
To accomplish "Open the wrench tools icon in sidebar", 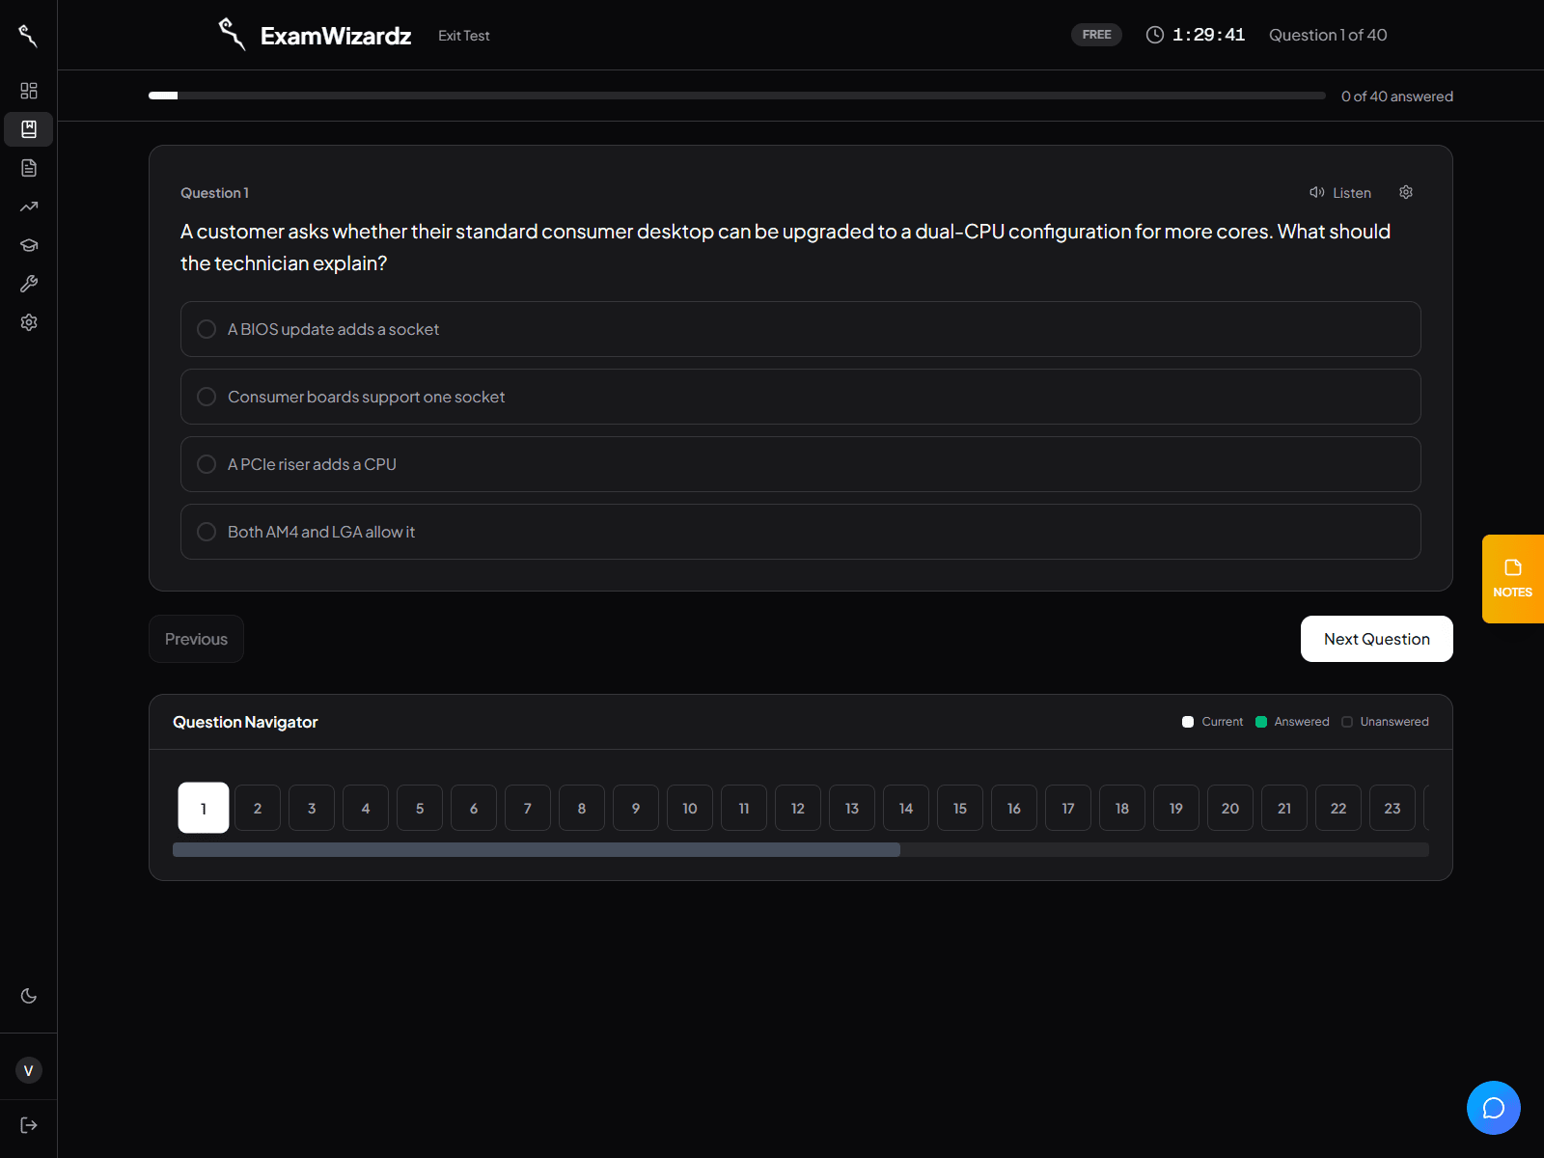I will [x=29, y=284].
